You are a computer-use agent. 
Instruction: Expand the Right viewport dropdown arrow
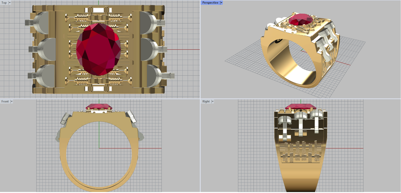point(213,101)
